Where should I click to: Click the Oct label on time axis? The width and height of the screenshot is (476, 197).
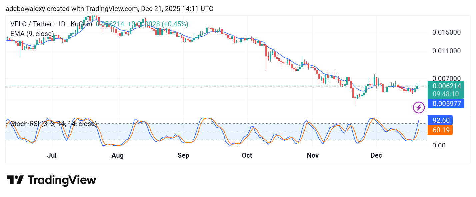(247, 155)
